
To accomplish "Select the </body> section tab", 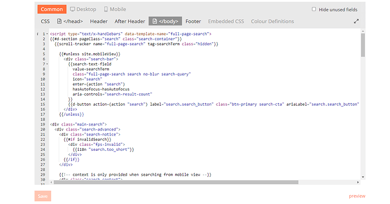I will [166, 21].
